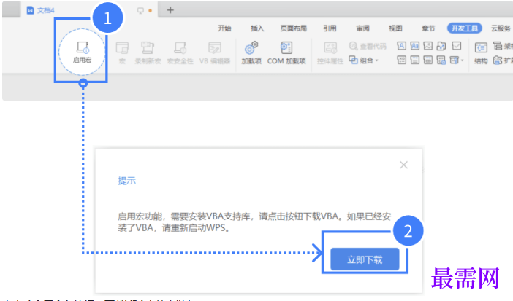
Task: Insert combo box content control
Action: tap(401, 60)
